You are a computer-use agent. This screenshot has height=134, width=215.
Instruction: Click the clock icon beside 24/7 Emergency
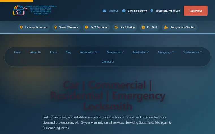click(x=124, y=11)
